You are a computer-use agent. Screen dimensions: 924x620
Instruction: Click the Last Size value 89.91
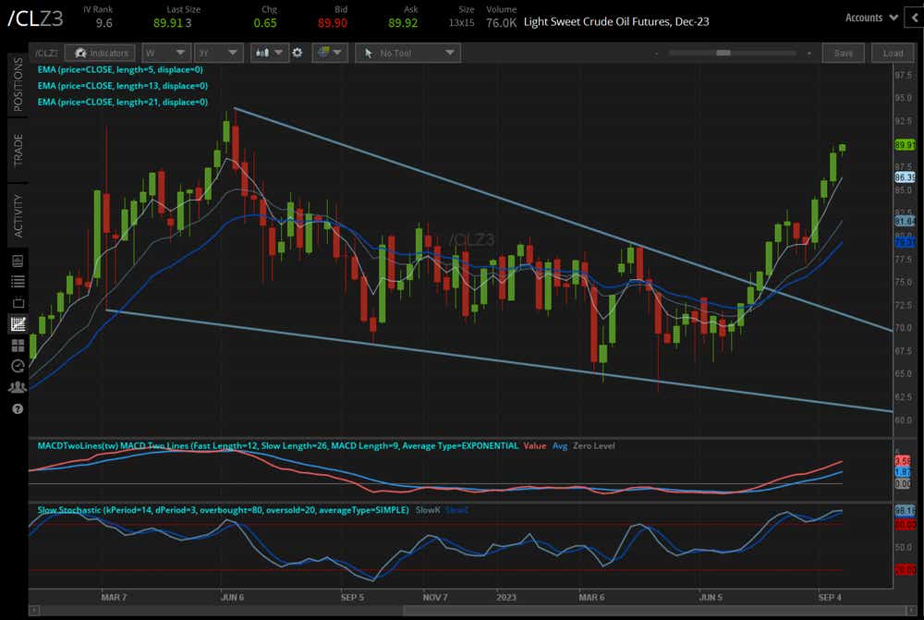click(x=168, y=23)
